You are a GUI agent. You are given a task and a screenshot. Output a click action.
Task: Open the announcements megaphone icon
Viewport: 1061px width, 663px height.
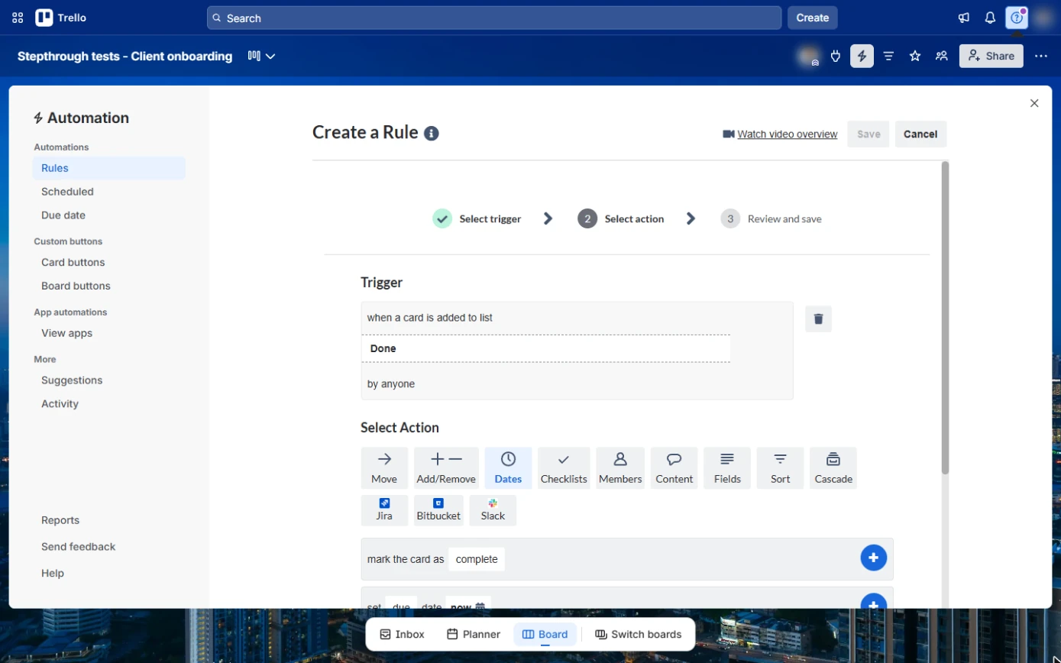pos(964,18)
